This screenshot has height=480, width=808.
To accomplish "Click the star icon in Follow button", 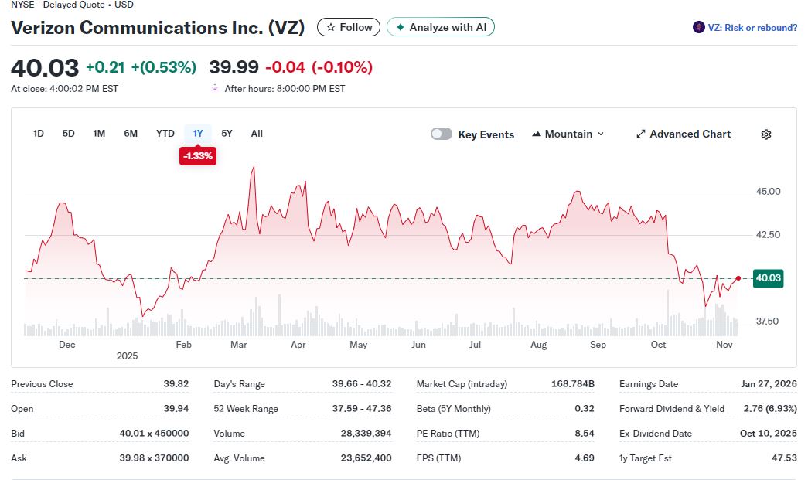I will click(331, 27).
